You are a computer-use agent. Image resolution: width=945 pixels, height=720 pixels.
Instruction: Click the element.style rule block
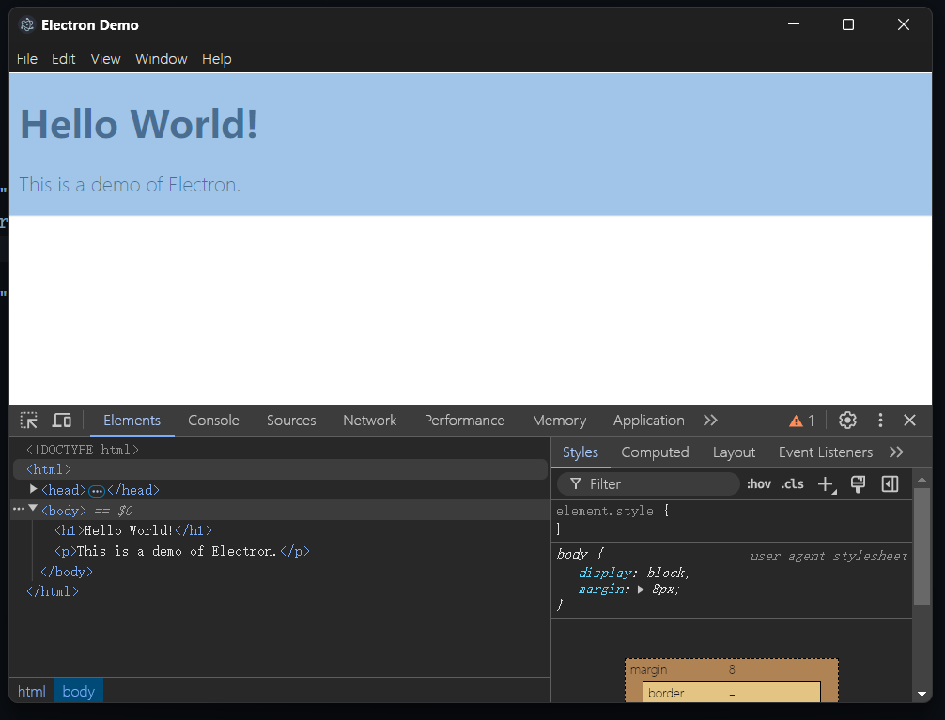[732, 520]
